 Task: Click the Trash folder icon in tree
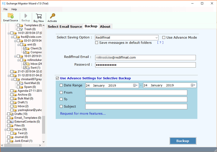[21, 29]
